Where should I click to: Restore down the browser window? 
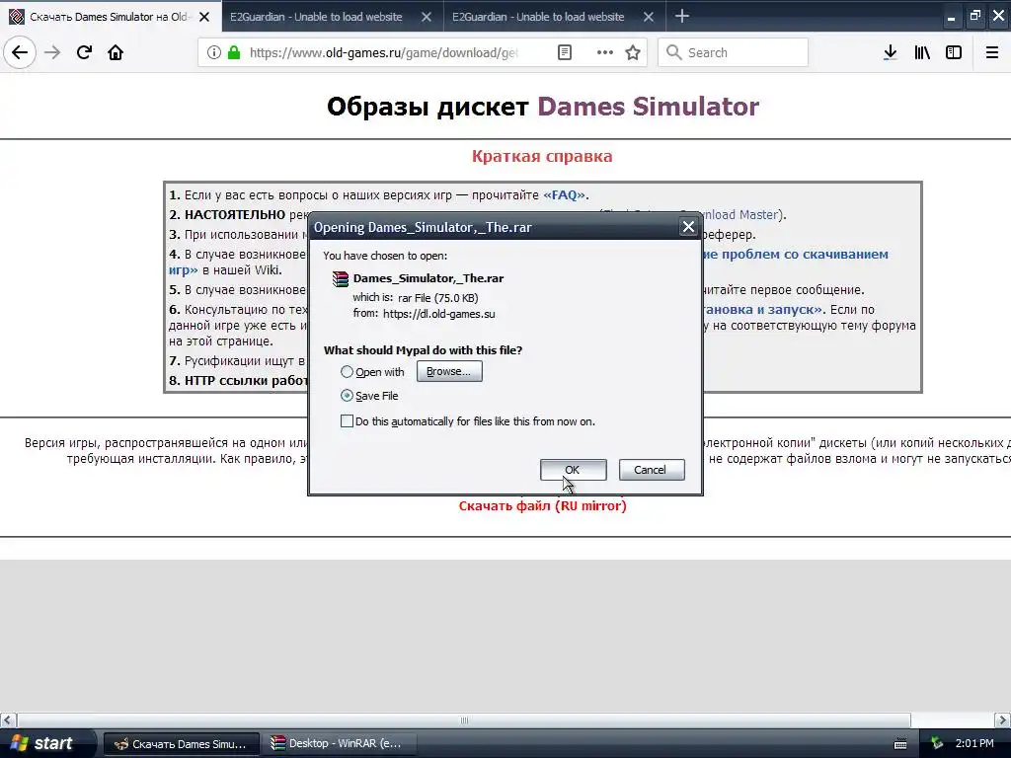[974, 16]
